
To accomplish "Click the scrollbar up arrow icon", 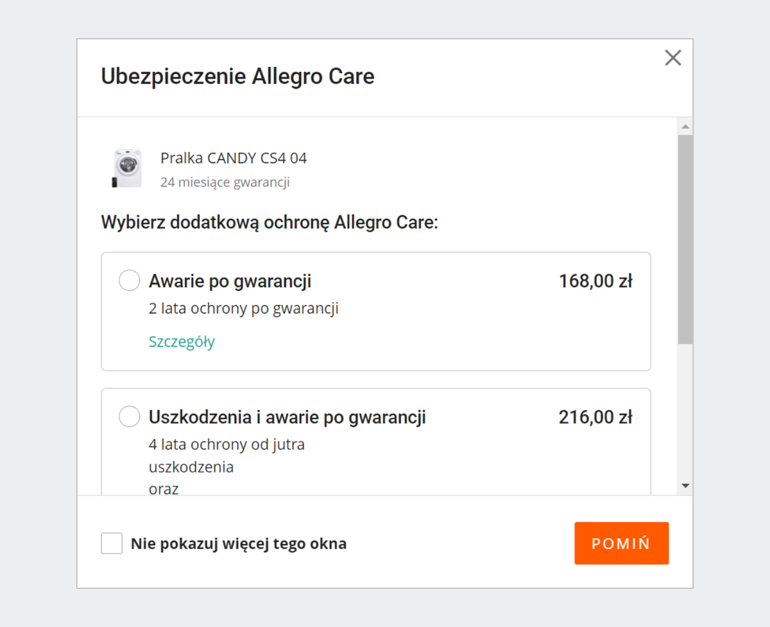I will (685, 126).
